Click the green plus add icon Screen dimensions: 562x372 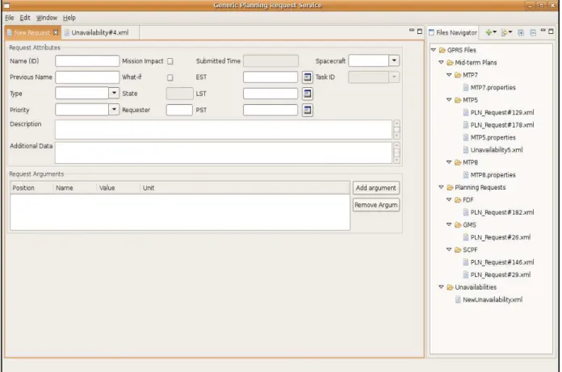(x=489, y=32)
